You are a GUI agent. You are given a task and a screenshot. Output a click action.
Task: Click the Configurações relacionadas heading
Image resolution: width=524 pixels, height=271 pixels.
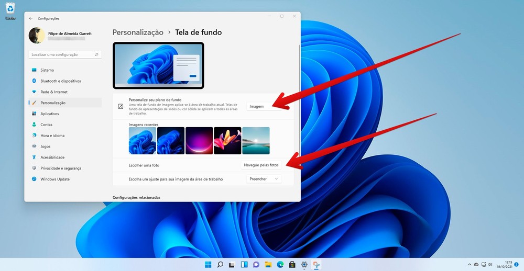[136, 197]
